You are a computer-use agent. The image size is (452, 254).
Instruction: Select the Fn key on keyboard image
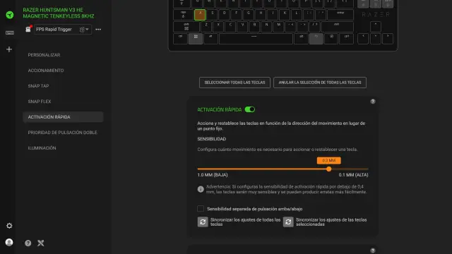click(x=316, y=39)
